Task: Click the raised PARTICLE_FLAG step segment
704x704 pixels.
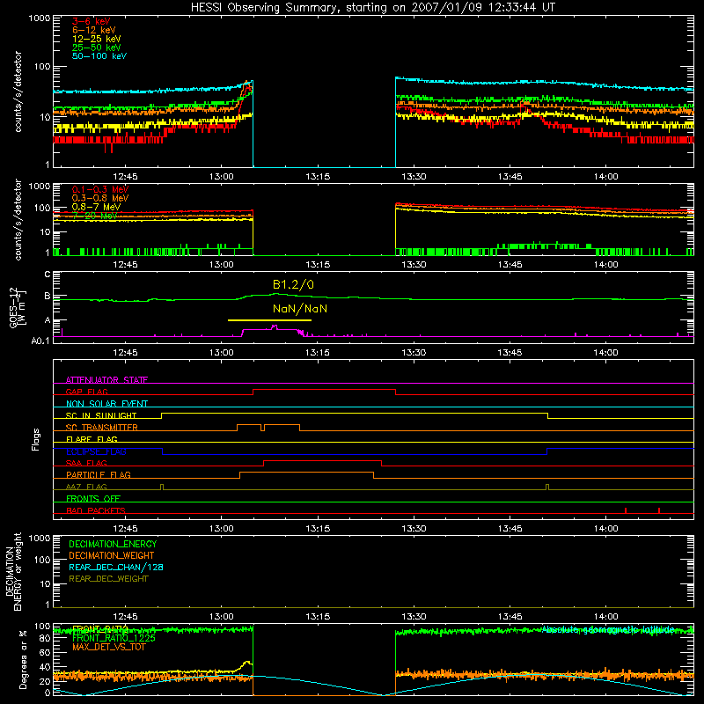Action: 306,473
